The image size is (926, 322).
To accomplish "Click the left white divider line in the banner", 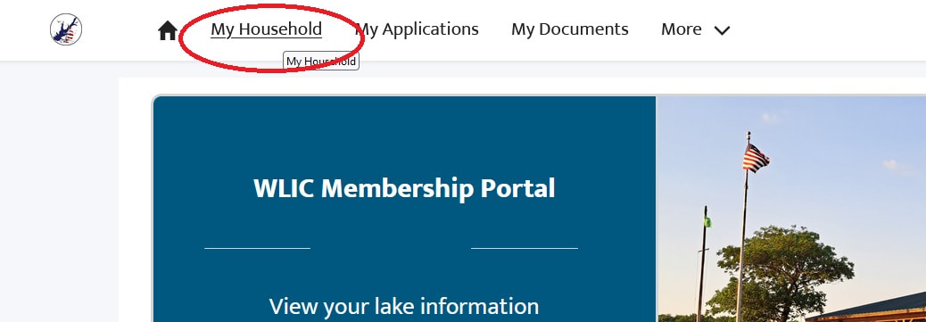I will pos(257,249).
